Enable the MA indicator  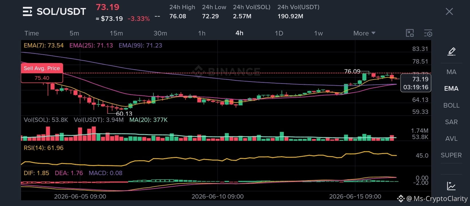point(451,72)
